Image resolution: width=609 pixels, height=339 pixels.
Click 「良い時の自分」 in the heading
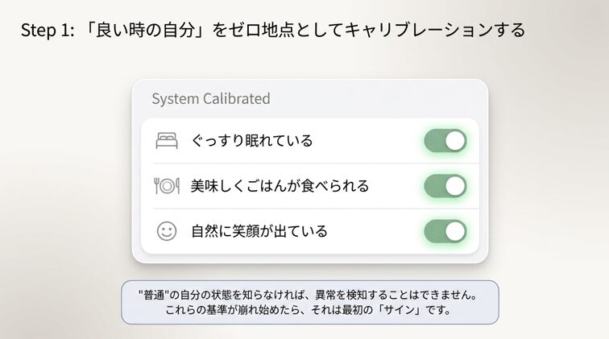click(x=144, y=30)
